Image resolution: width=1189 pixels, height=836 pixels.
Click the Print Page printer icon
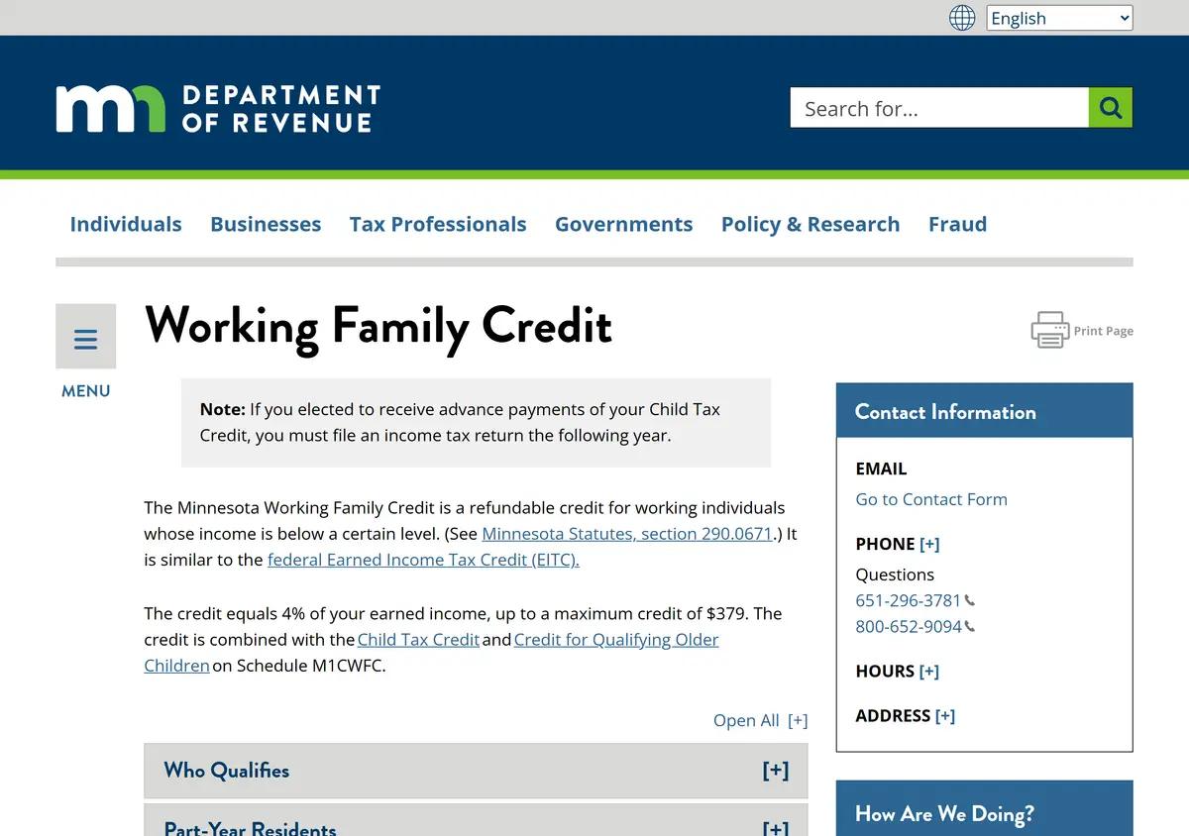pyautogui.click(x=1050, y=330)
